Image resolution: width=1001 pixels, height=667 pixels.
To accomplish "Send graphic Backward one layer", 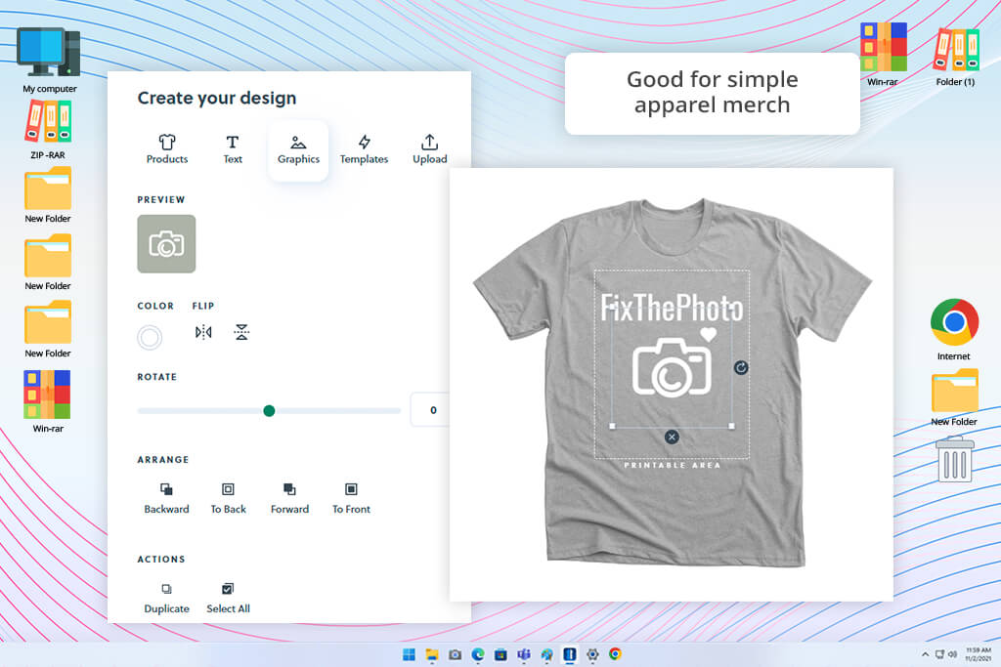I will [166, 498].
